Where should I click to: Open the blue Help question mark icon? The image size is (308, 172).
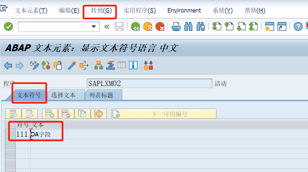pyautogui.click(x=298, y=26)
